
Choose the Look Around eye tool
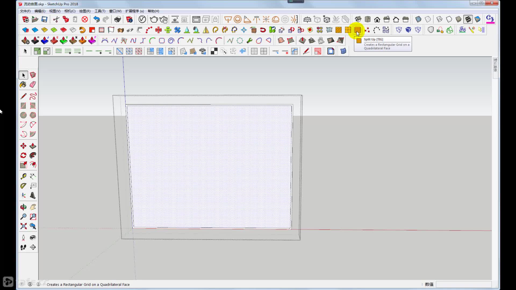[x=33, y=238]
